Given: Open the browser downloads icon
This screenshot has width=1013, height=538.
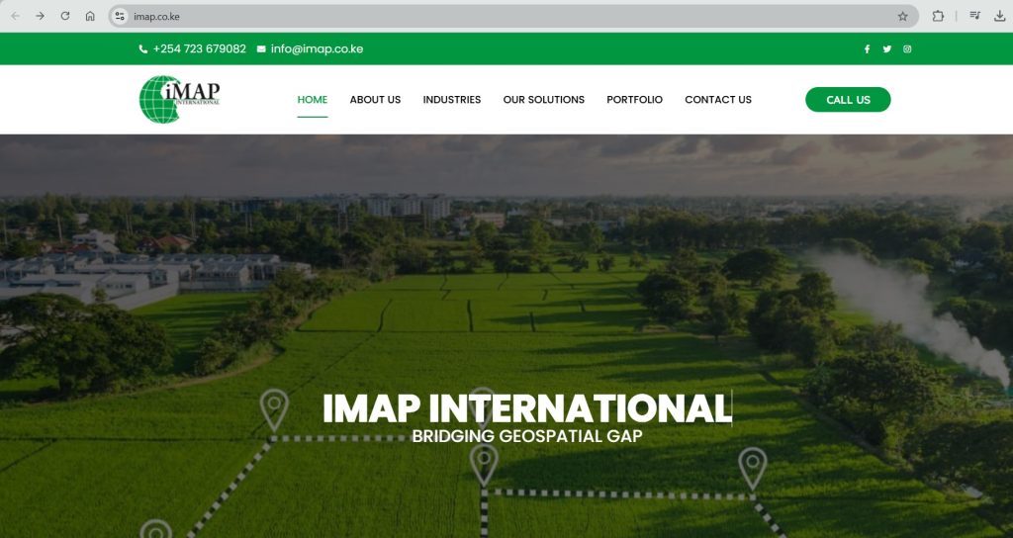Looking at the screenshot, I should 999,16.
